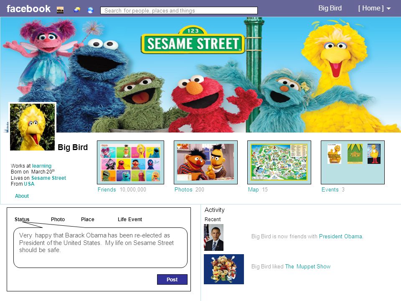The width and height of the screenshot is (401, 301).
Task: Click in the search for people field
Action: [x=179, y=10]
